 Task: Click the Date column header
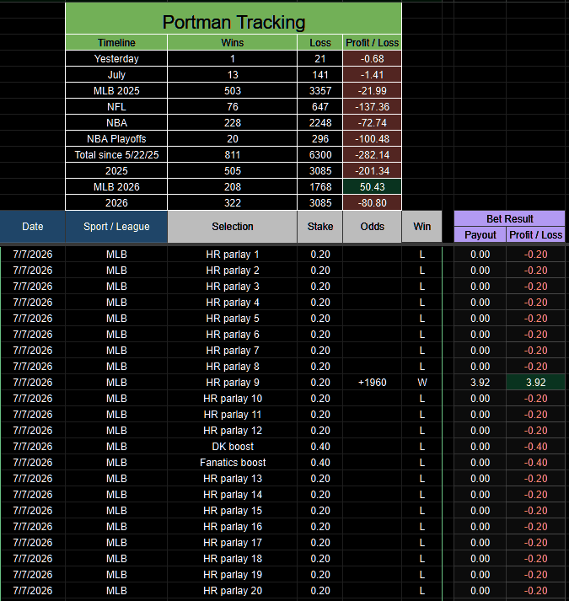point(33,227)
